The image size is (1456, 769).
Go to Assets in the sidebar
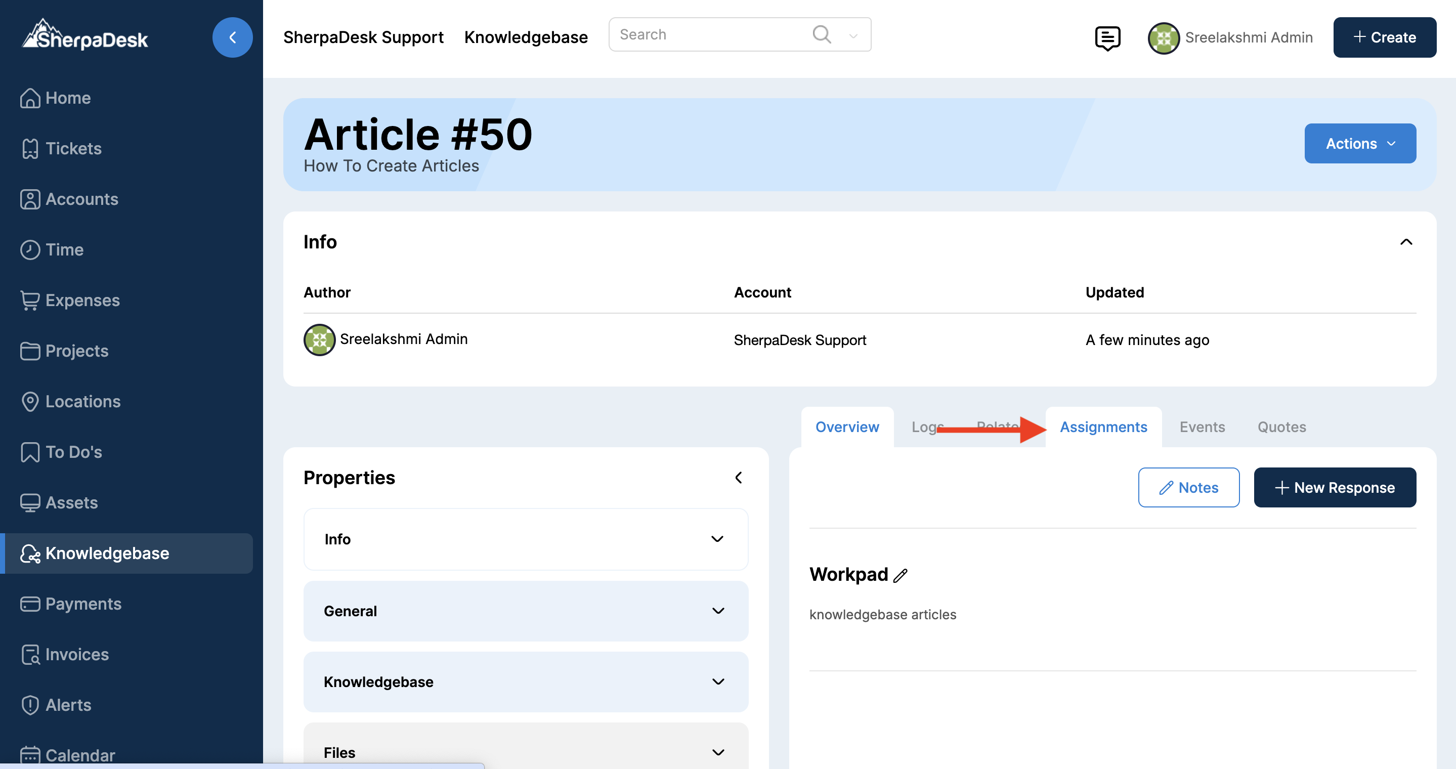(71, 502)
